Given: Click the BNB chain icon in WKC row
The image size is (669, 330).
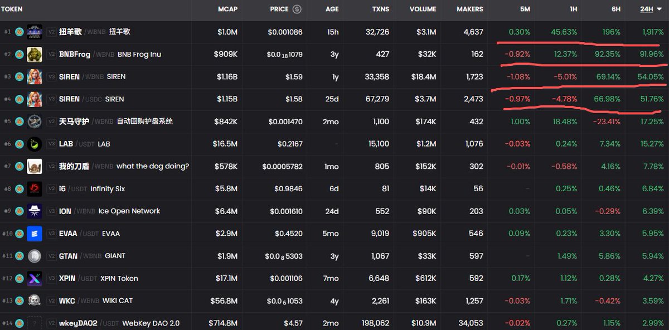Looking at the screenshot, I should pos(19,300).
